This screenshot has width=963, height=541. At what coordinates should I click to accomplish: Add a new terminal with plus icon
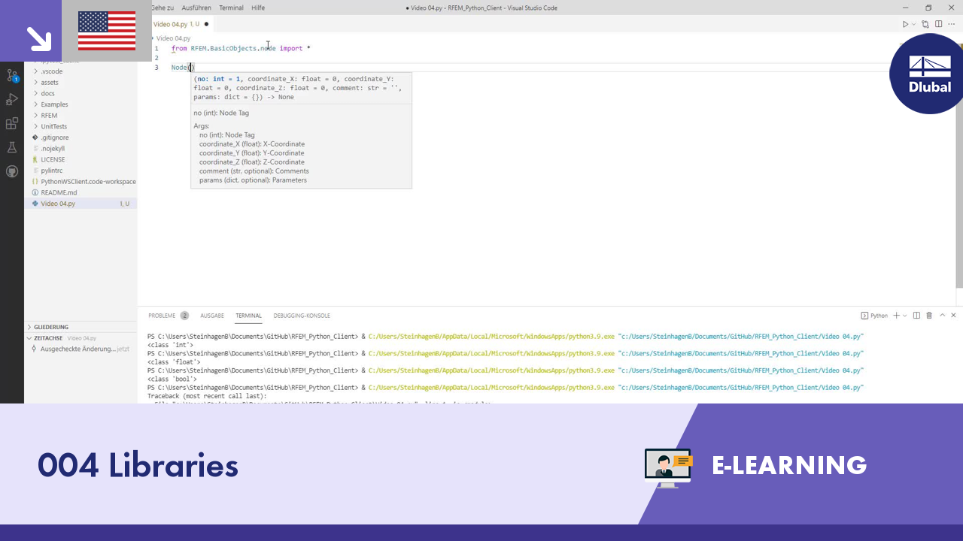pyautogui.click(x=896, y=316)
